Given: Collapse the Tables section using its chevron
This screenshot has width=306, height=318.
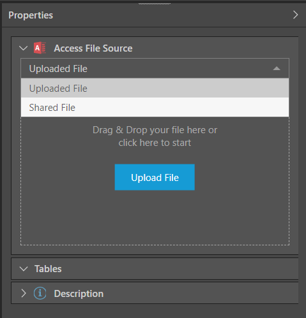Looking at the screenshot, I should click(24, 269).
